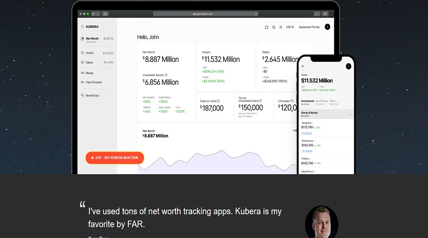The width and height of the screenshot is (428, 238).
Task: Click the profile avatar in dashboard header
Action: click(x=327, y=27)
